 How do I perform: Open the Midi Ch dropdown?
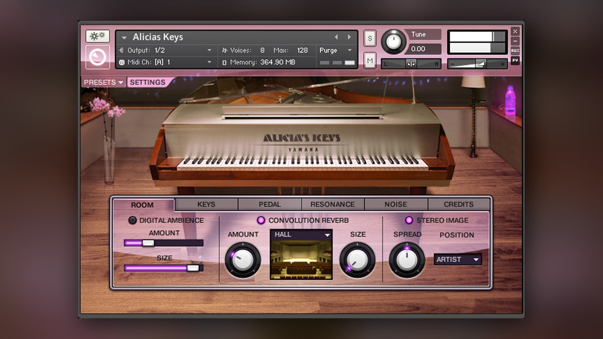click(x=209, y=62)
